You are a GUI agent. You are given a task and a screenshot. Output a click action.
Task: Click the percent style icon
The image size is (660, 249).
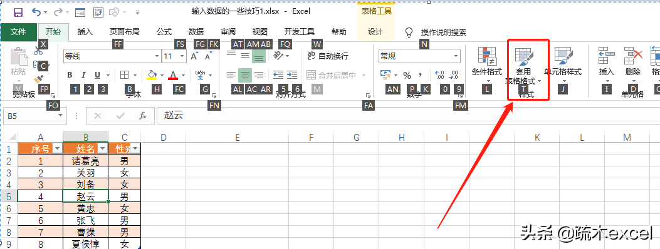pos(407,76)
